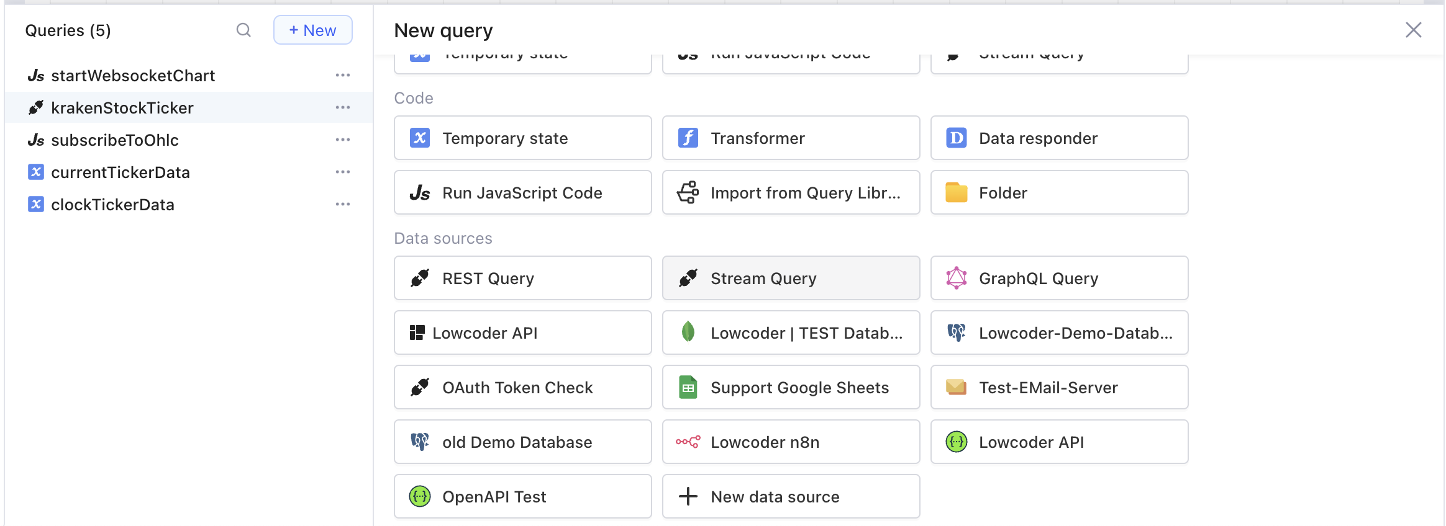1446x526 pixels.
Task: Click Import from Query Library
Action: [x=791, y=193]
